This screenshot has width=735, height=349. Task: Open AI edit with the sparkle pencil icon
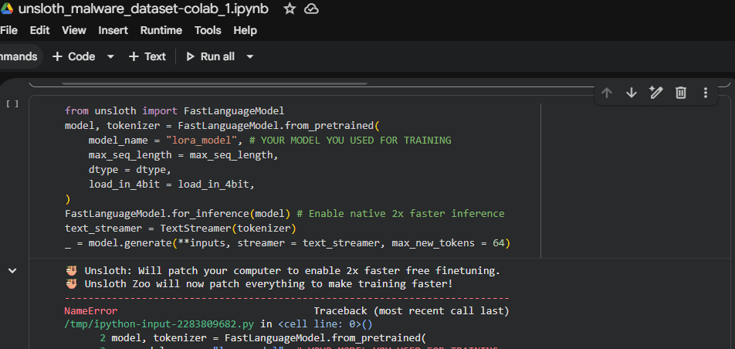(x=655, y=93)
